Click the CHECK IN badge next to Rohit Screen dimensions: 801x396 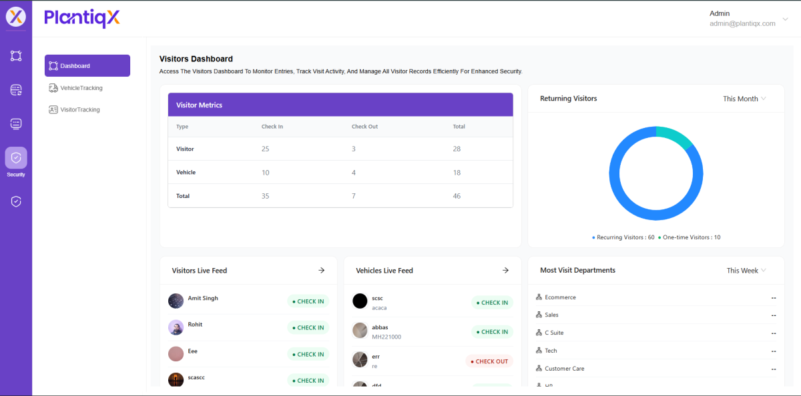coord(308,327)
